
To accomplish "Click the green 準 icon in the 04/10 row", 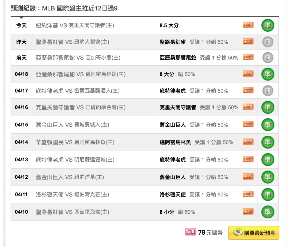I will click(268, 212).
